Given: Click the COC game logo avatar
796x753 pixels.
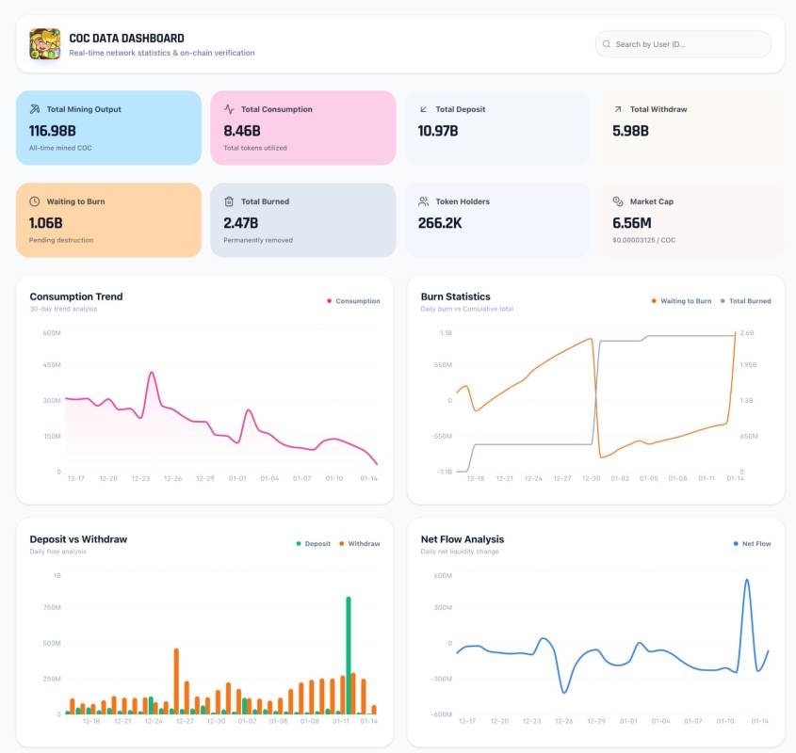Looking at the screenshot, I should 44,44.
